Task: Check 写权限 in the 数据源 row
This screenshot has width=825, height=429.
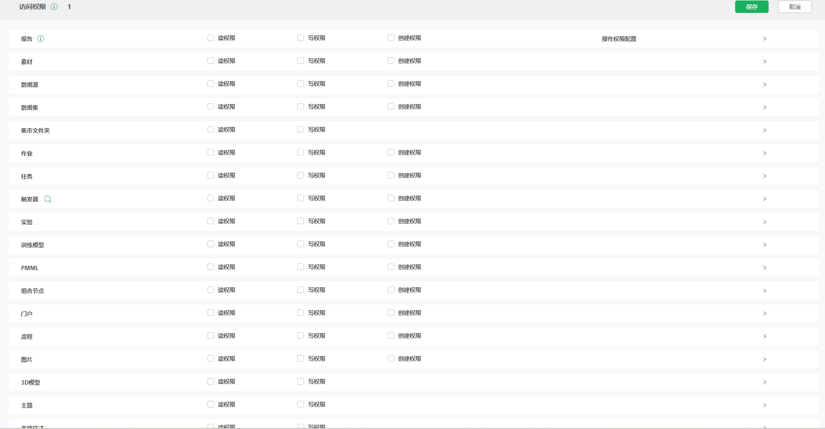Action: [301, 84]
